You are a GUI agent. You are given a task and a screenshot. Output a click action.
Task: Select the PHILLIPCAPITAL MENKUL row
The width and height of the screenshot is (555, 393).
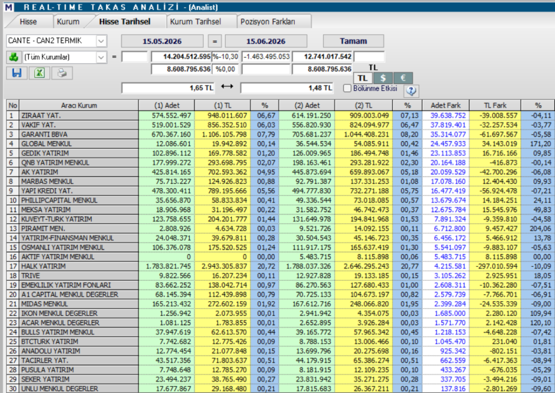(280, 200)
